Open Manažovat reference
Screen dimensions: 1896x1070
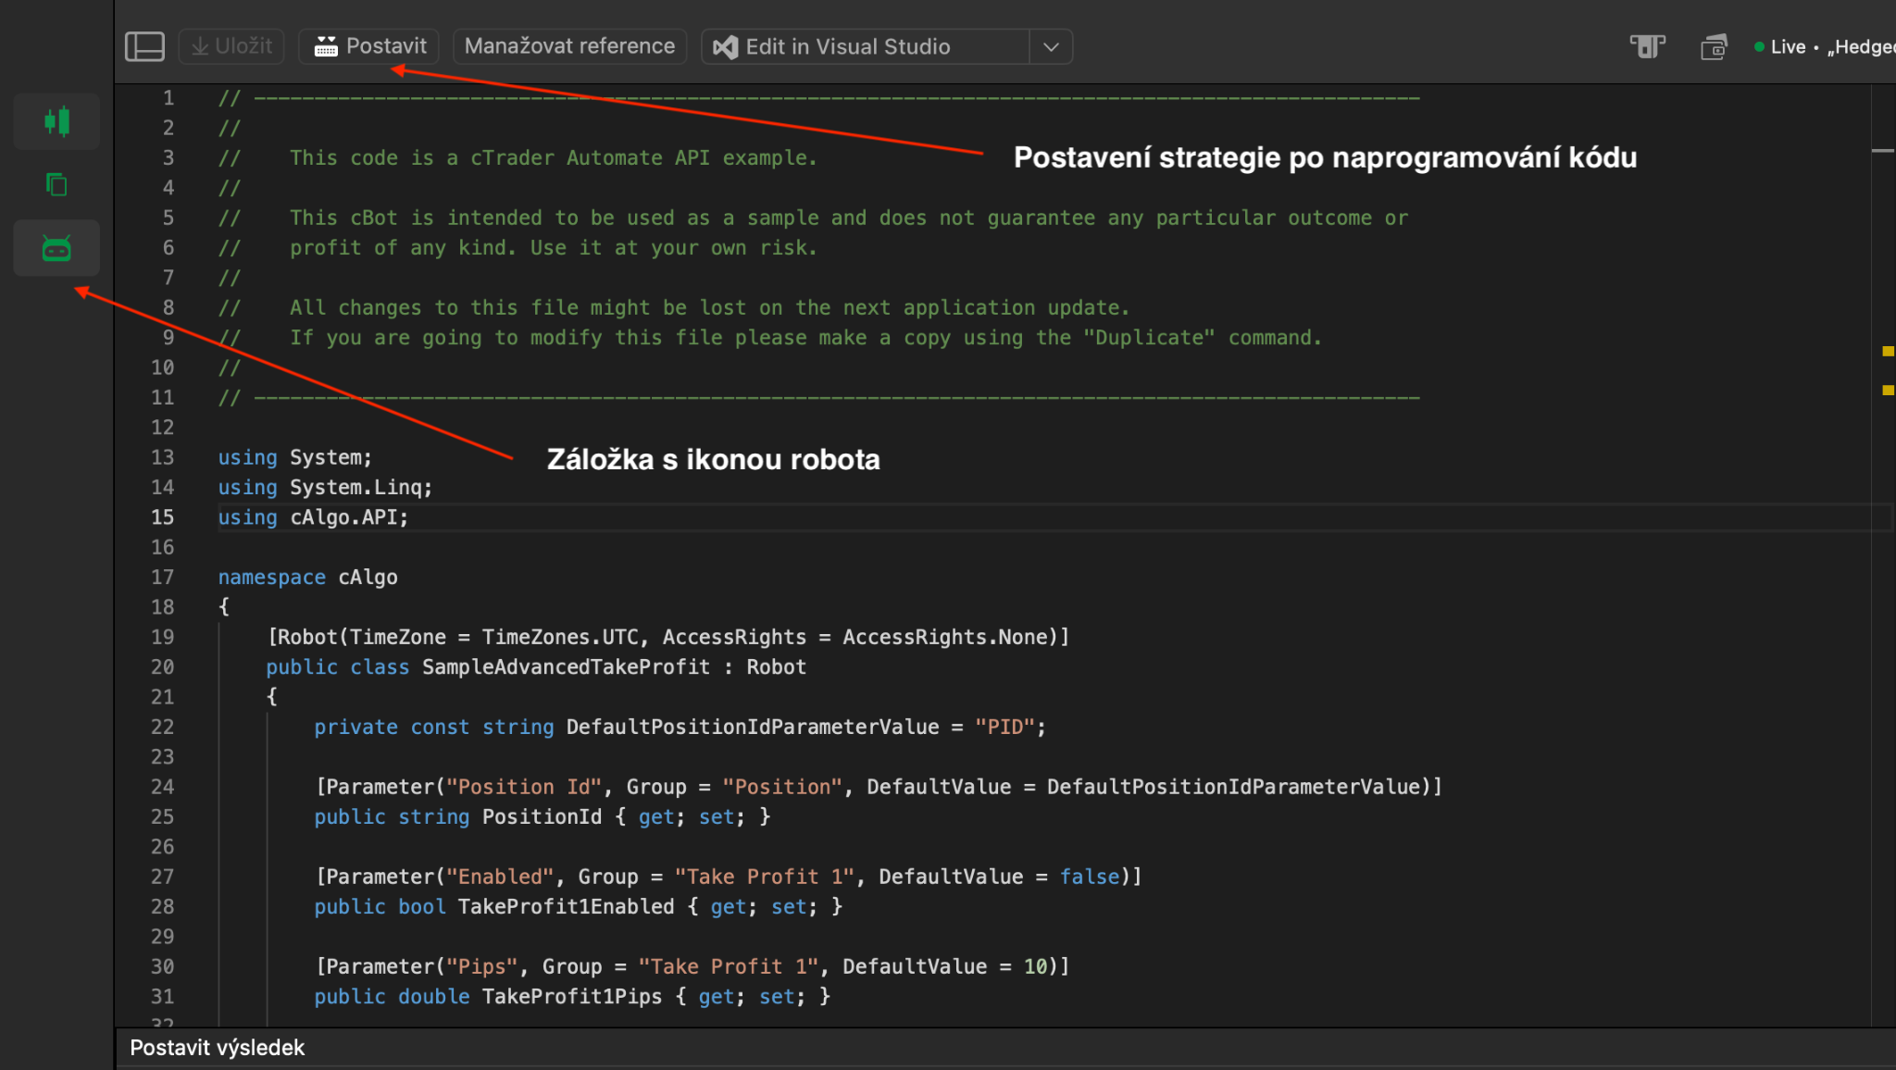(x=569, y=46)
